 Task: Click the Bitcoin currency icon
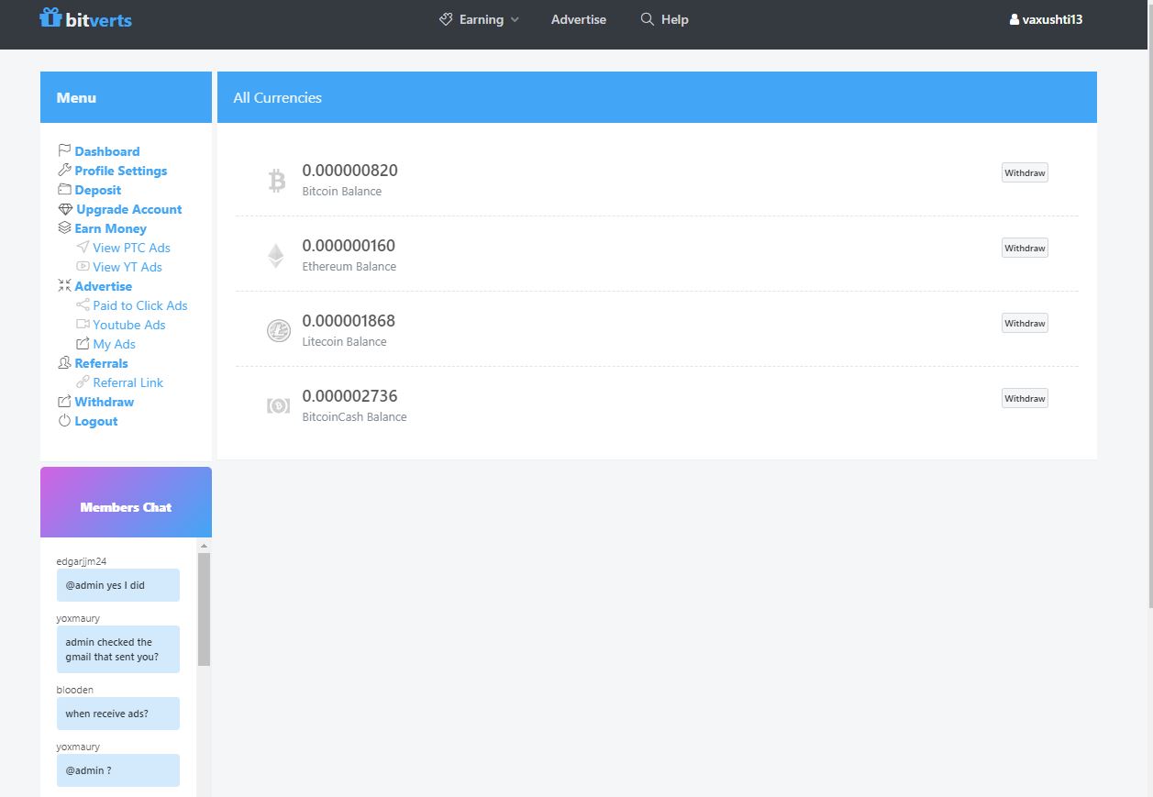click(x=277, y=181)
